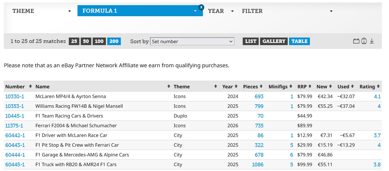Sort table using the Pieces column arrows
389x171 pixels.
point(261,86)
